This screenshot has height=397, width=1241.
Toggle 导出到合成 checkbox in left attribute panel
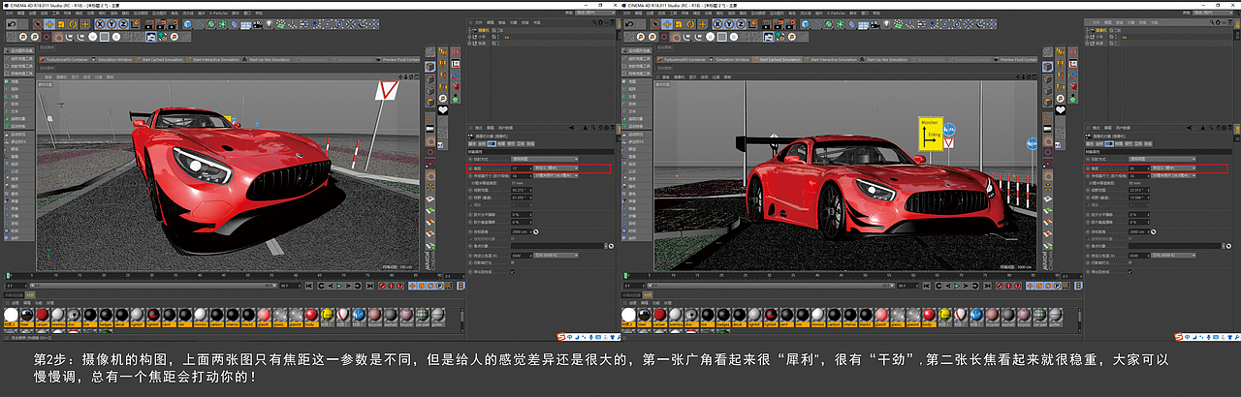click(x=513, y=272)
